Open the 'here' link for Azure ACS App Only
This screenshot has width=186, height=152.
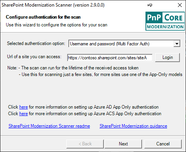tap(24, 114)
